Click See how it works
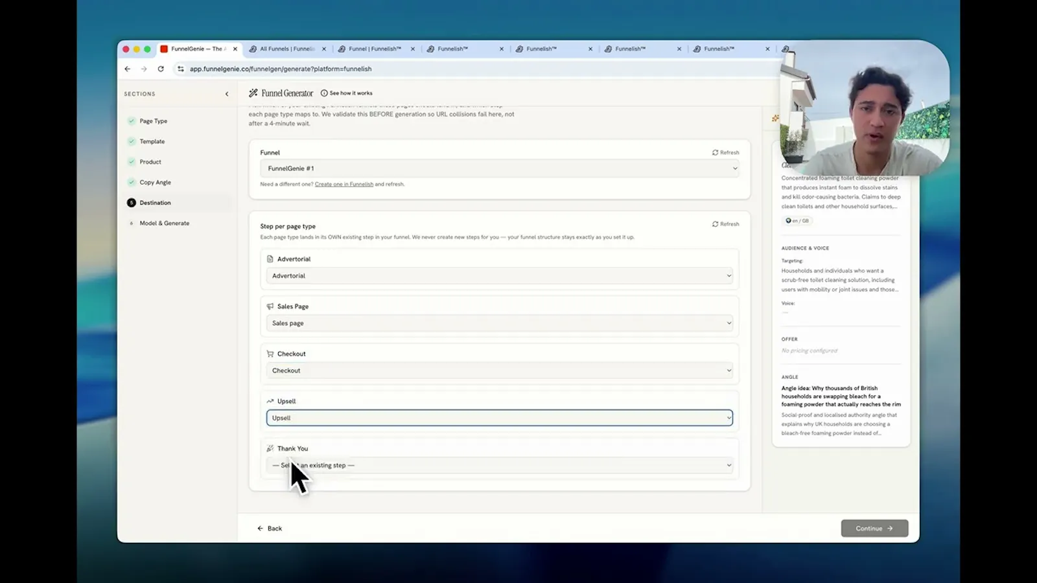This screenshot has height=583, width=1037. click(347, 93)
